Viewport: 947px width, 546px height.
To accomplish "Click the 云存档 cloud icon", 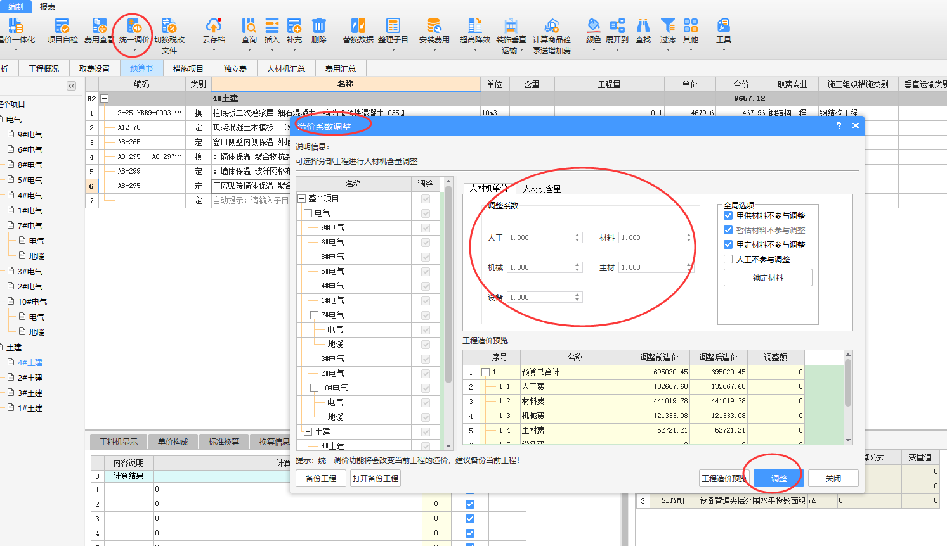I will pos(214,25).
